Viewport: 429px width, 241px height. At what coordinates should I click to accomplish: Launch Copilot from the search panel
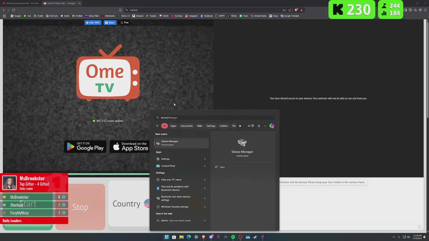point(272,126)
